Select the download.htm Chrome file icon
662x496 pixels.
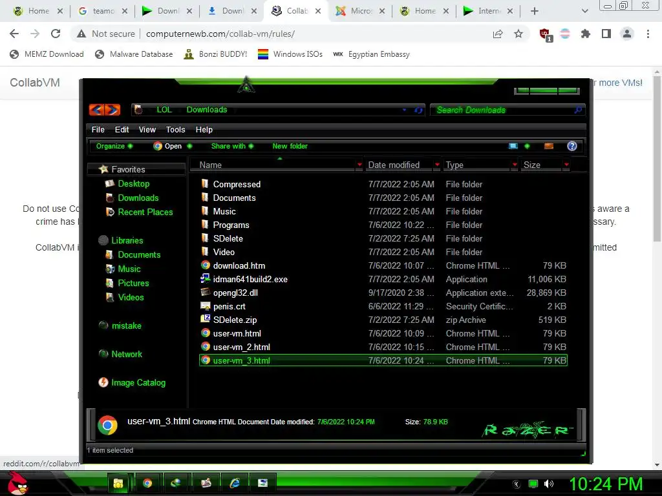click(x=205, y=265)
